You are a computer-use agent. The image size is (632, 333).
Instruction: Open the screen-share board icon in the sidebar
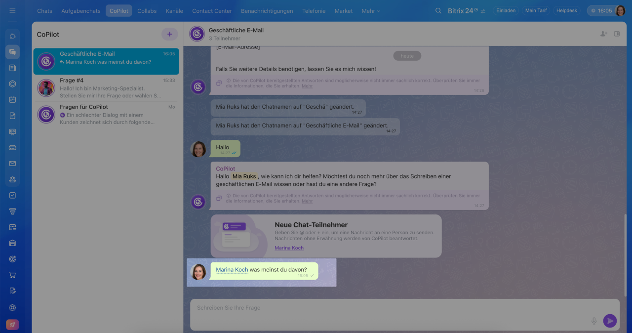[x=12, y=131]
